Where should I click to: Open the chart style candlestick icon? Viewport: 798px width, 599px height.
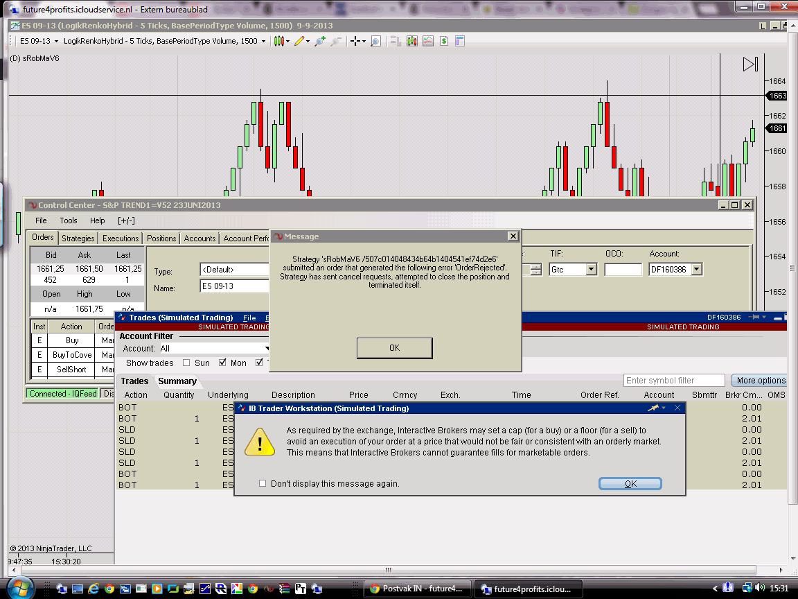click(278, 41)
